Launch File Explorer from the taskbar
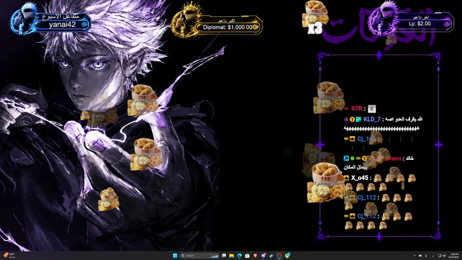462x260 pixels. point(231,256)
